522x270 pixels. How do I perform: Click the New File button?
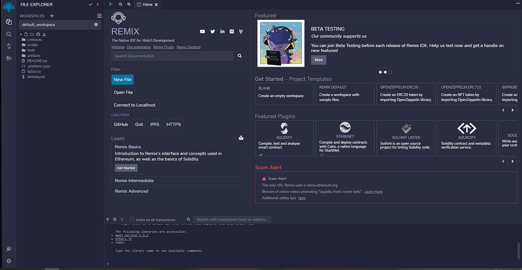click(x=123, y=79)
